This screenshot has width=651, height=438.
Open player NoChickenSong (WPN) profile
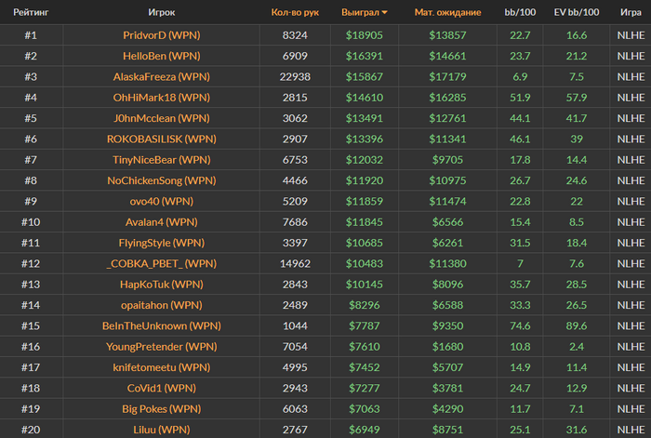tap(162, 180)
